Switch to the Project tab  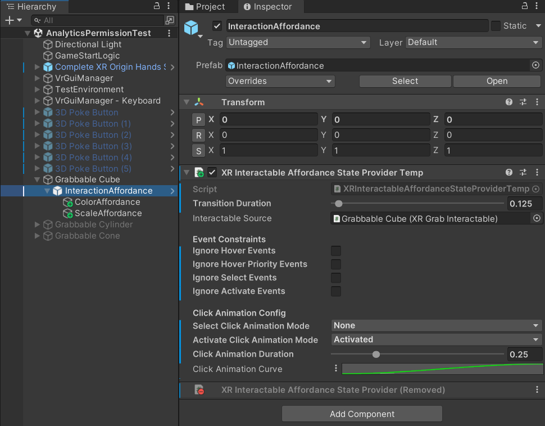[207, 7]
